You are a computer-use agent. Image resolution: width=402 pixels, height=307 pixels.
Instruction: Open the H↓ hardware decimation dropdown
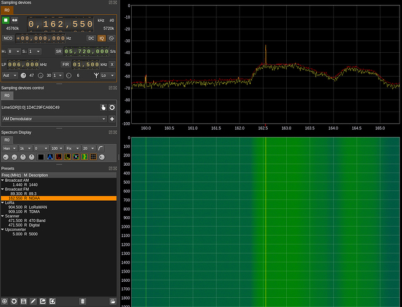click(x=14, y=52)
